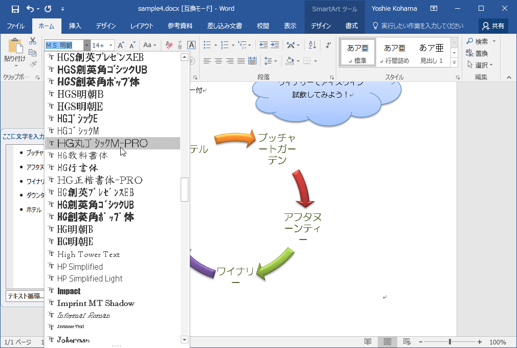
Task: Open the ファイル tab
Action: pyautogui.click(x=15, y=26)
